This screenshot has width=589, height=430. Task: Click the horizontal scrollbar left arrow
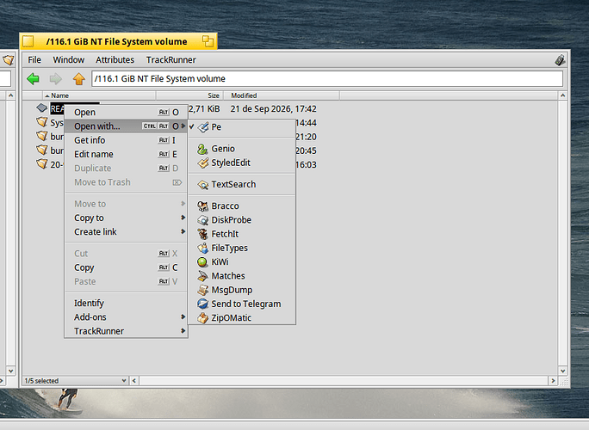134,381
